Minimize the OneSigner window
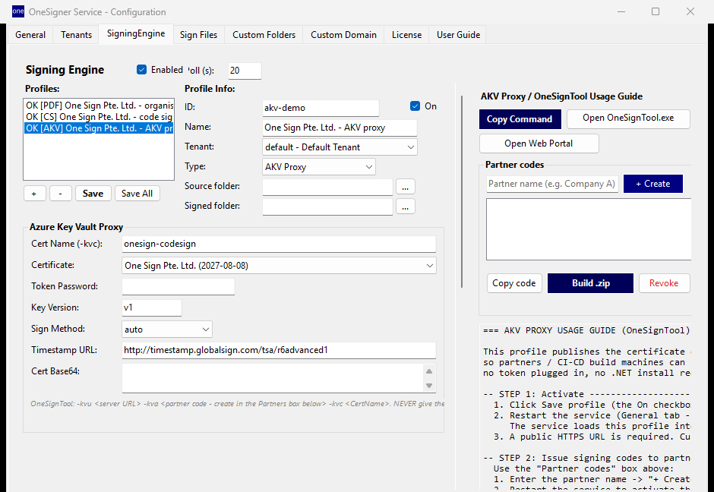This screenshot has height=492, width=714. click(621, 11)
